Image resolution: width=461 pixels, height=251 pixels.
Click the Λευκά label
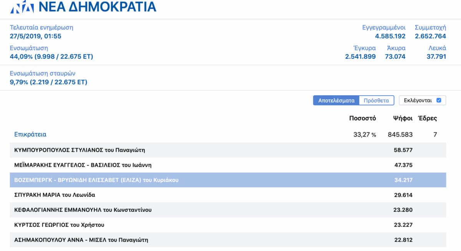coord(438,48)
